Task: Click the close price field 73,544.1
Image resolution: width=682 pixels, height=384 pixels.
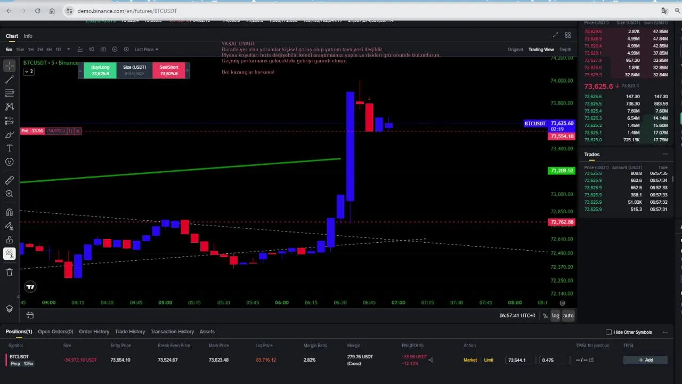Action: [x=522, y=360]
